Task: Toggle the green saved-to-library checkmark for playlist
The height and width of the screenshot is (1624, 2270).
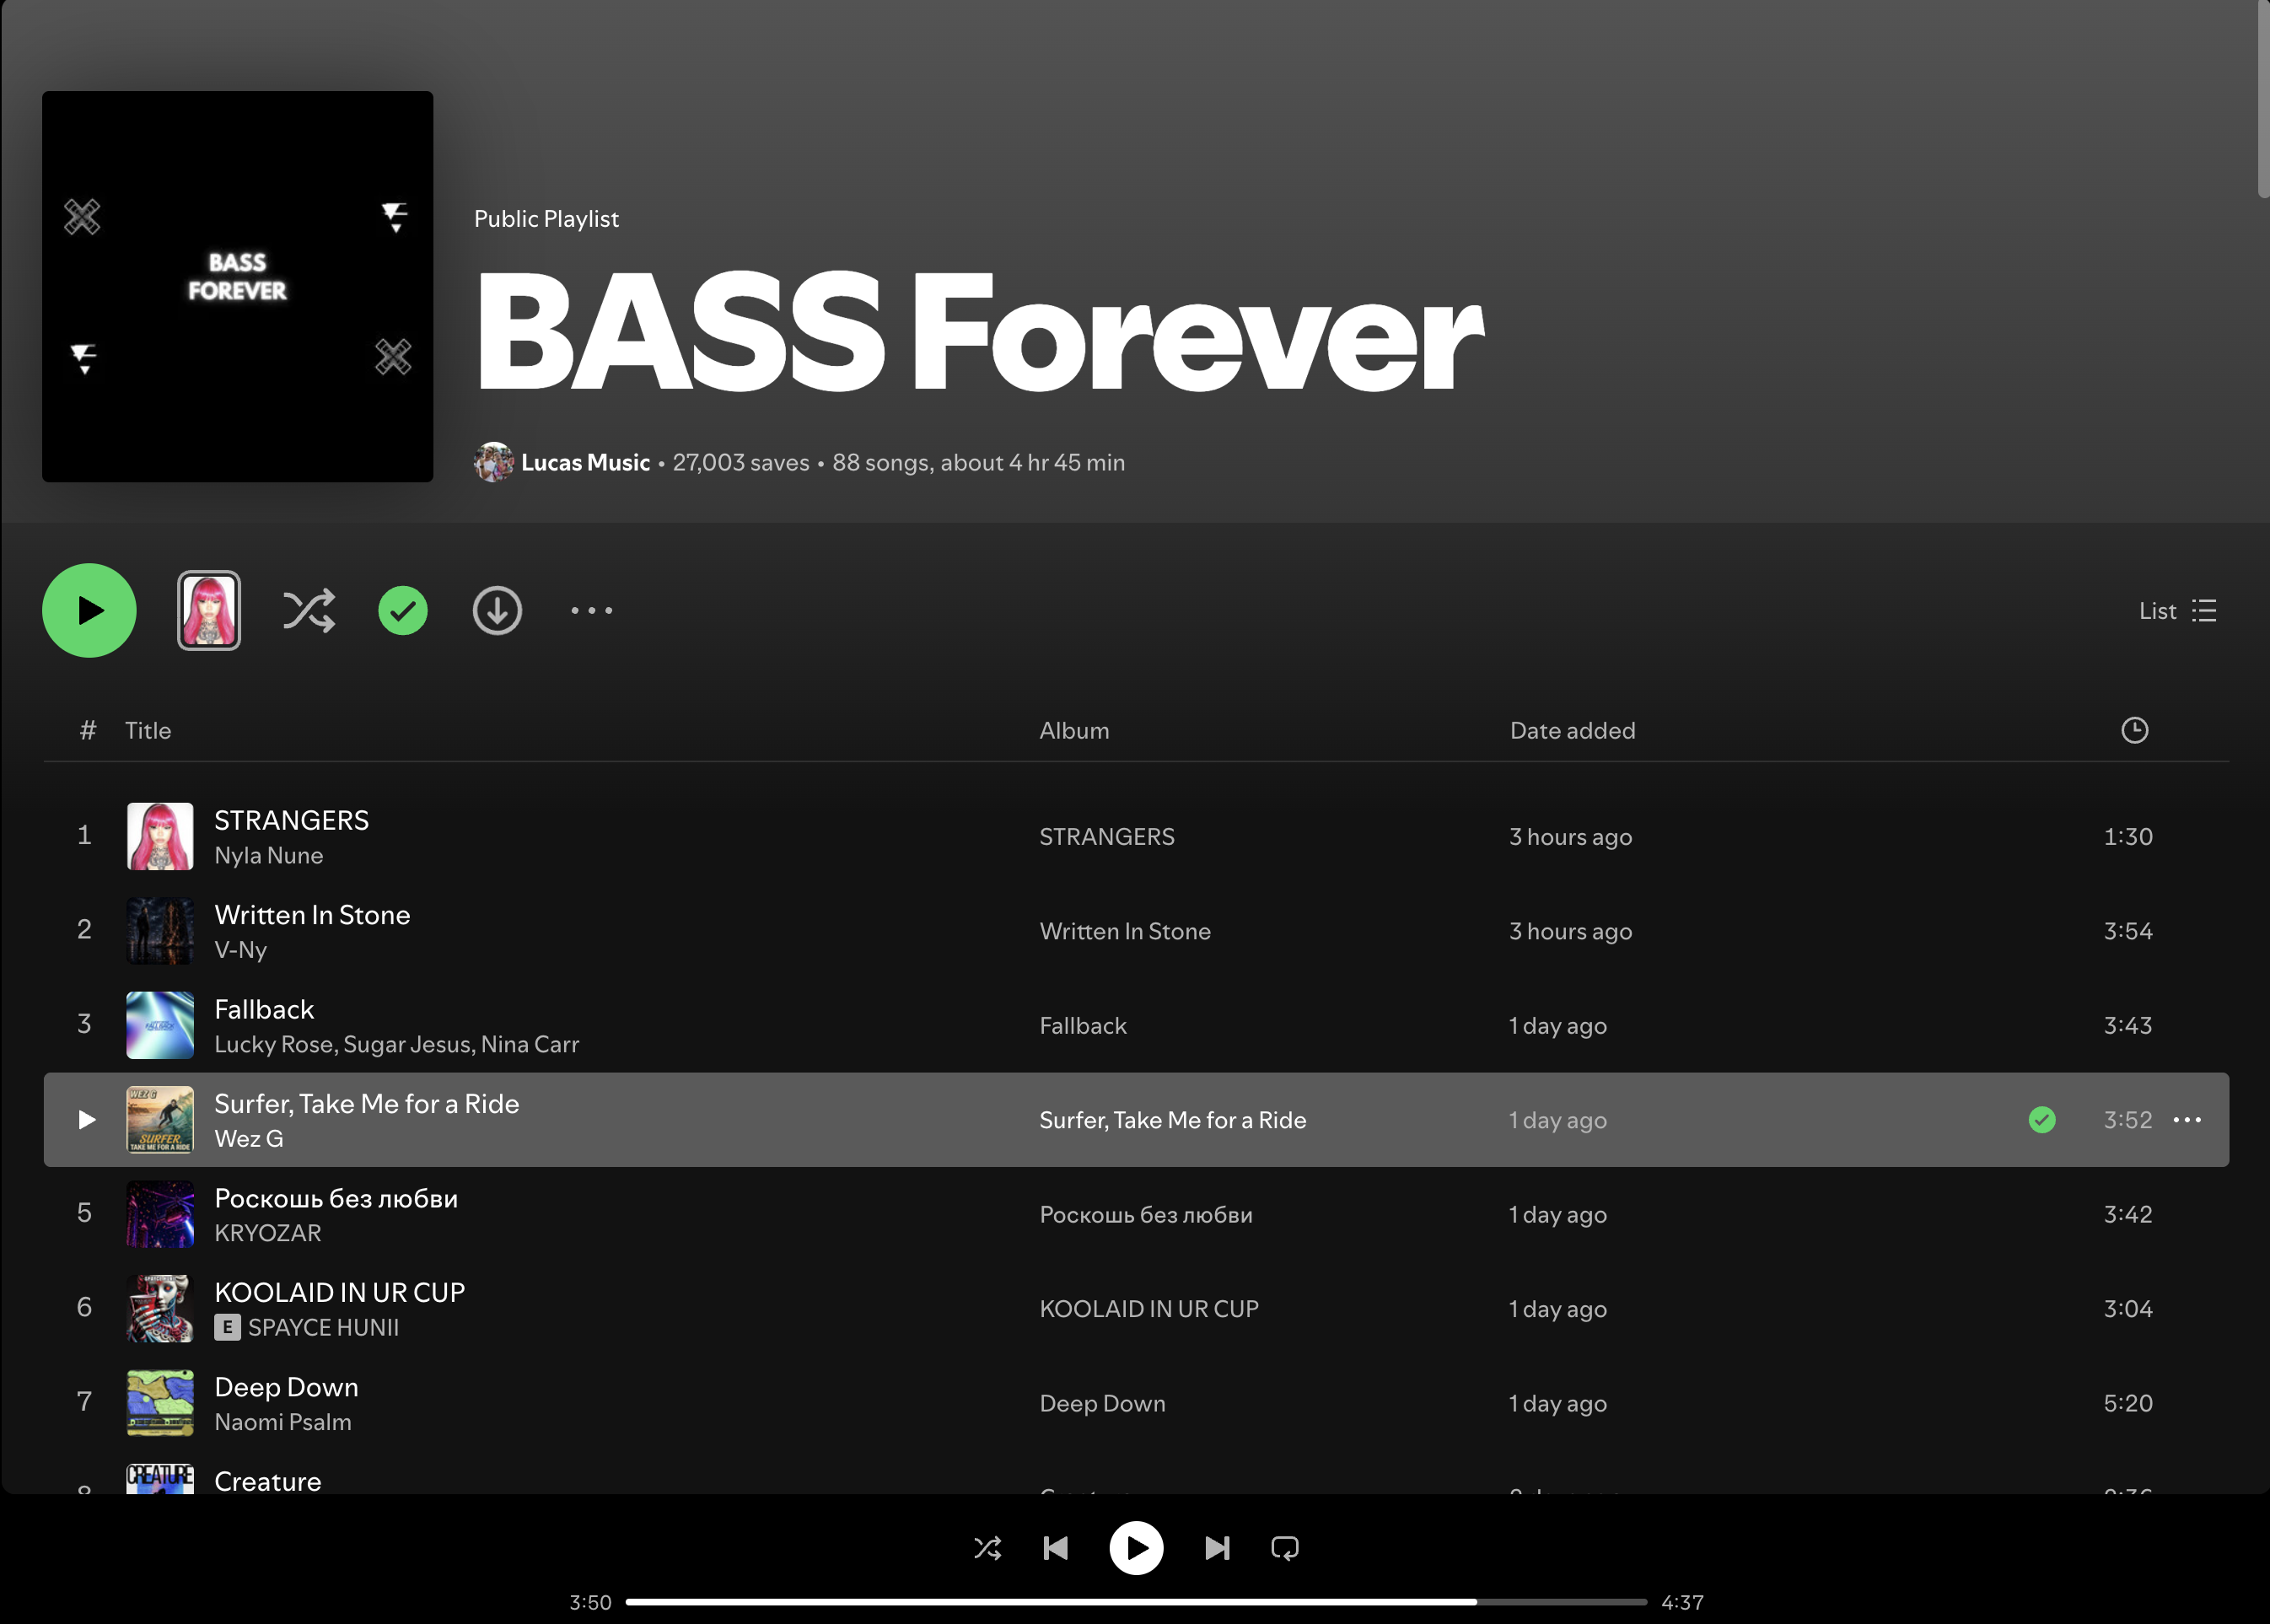Action: coord(403,610)
